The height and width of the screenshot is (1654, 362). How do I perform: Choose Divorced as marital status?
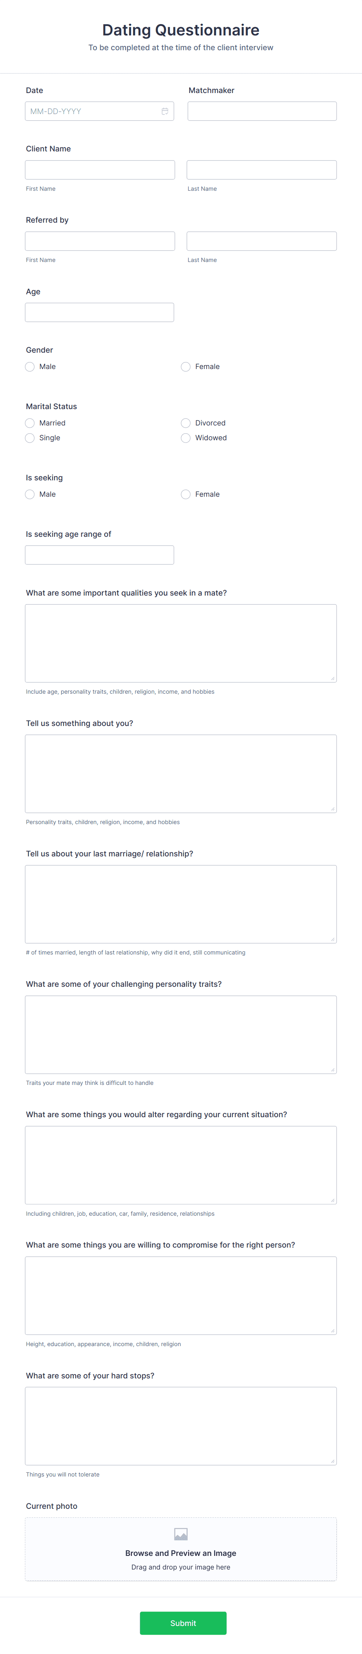[x=185, y=422]
